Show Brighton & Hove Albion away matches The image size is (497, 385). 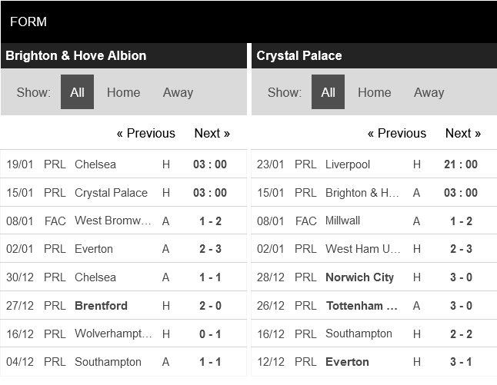178,92
